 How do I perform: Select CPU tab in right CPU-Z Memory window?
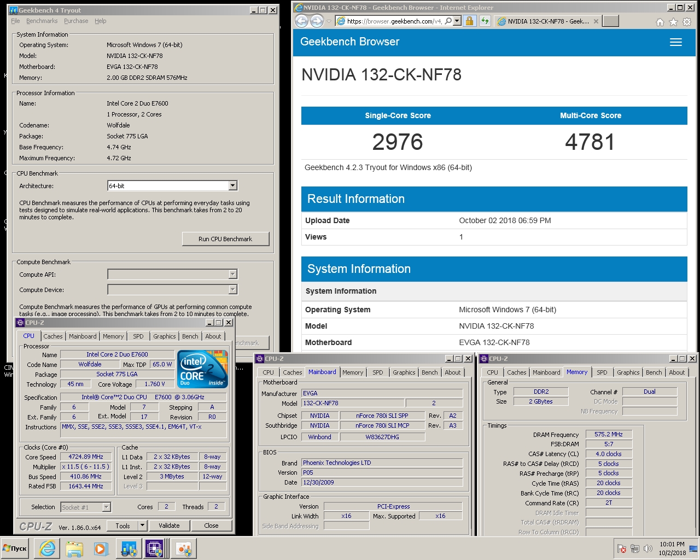(x=492, y=372)
